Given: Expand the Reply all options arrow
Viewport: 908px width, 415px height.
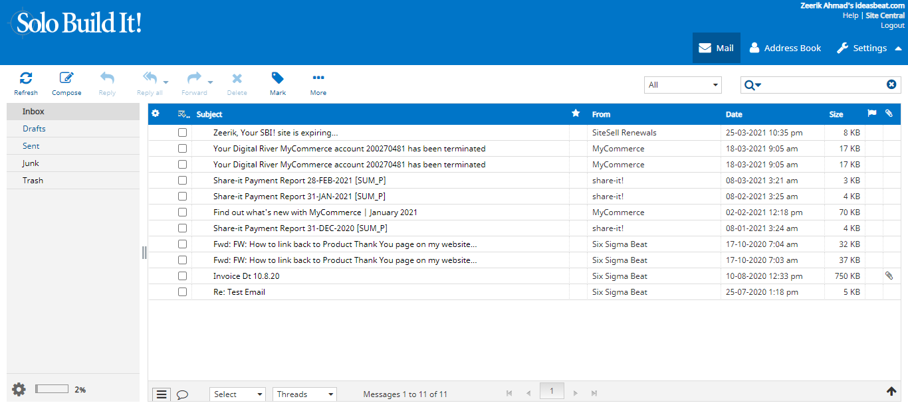Looking at the screenshot, I should pos(166,82).
